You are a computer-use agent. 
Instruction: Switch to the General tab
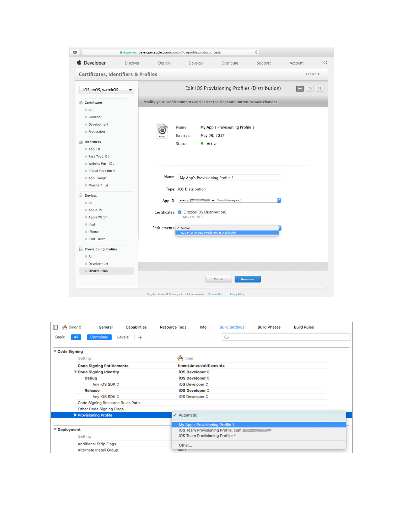pos(106,327)
